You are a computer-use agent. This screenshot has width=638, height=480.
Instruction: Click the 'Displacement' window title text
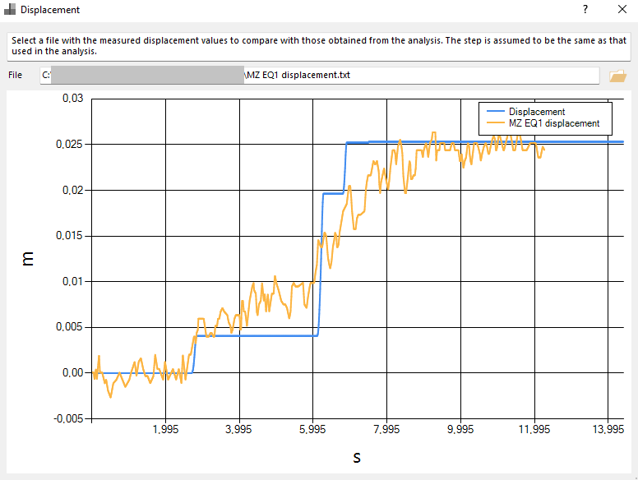(50, 10)
